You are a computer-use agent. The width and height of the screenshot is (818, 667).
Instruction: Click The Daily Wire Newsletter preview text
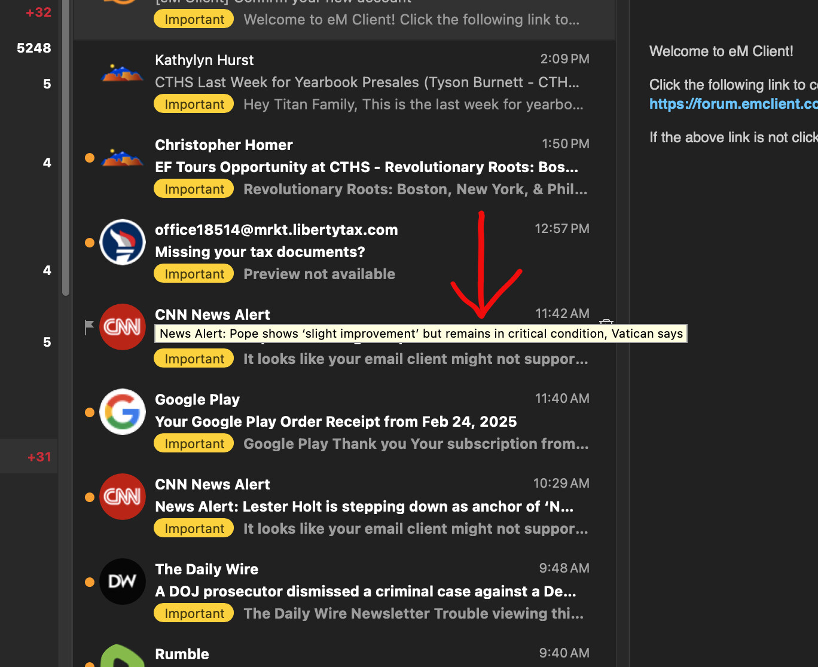click(414, 614)
